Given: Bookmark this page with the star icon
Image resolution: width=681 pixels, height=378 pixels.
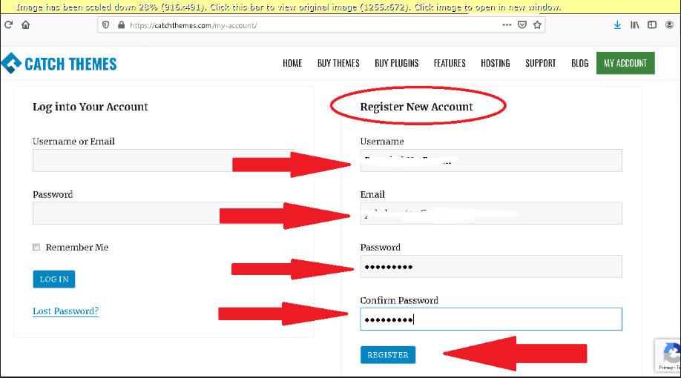Looking at the screenshot, I should point(537,24).
